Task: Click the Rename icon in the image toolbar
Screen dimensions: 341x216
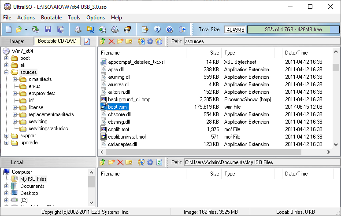Action: click(x=129, y=41)
